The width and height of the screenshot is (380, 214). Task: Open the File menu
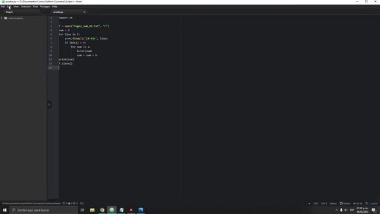point(3,7)
